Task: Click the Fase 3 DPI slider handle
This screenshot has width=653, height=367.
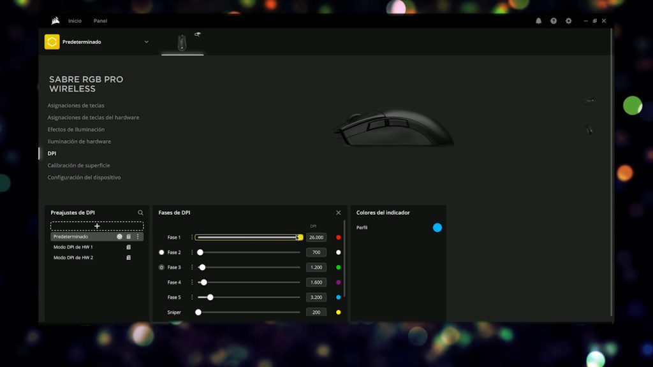Action: pyautogui.click(x=202, y=267)
